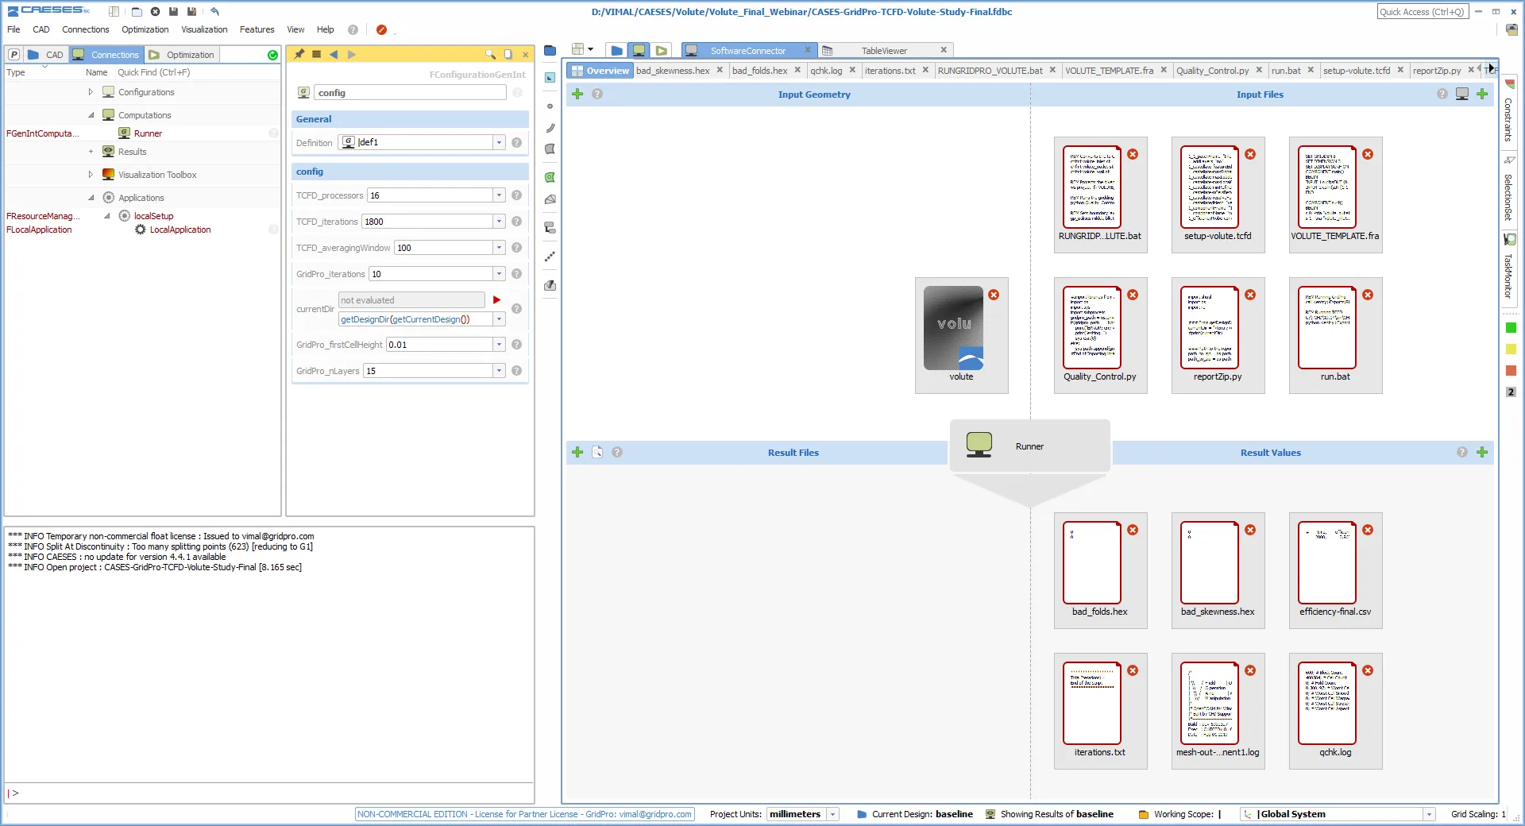Expand the Visualization Toolbox tree node
This screenshot has width=1525, height=826.
coord(91,175)
